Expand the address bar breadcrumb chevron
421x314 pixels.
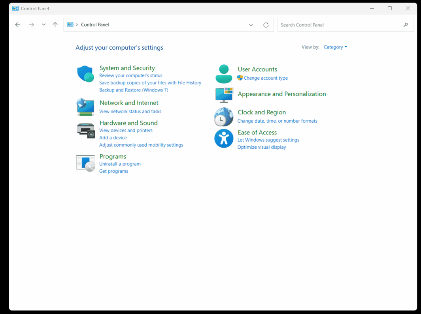(77, 24)
